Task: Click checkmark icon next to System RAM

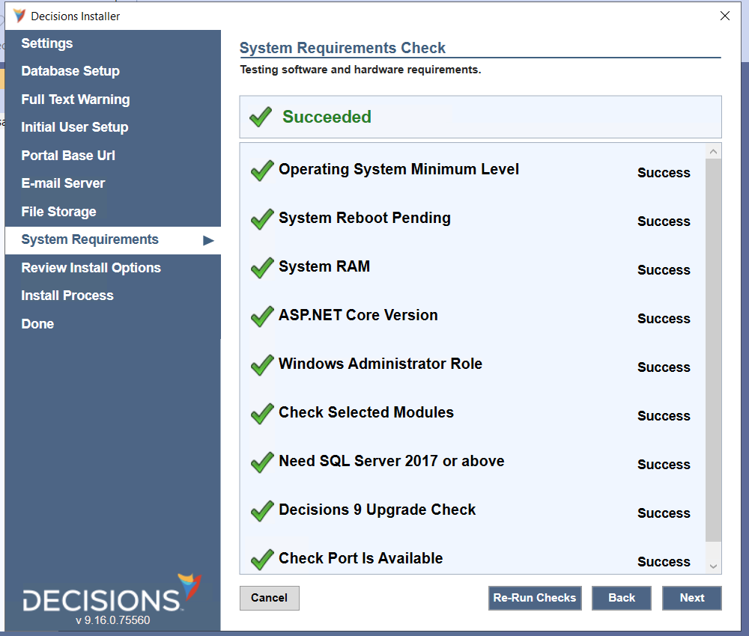Action: click(x=262, y=268)
